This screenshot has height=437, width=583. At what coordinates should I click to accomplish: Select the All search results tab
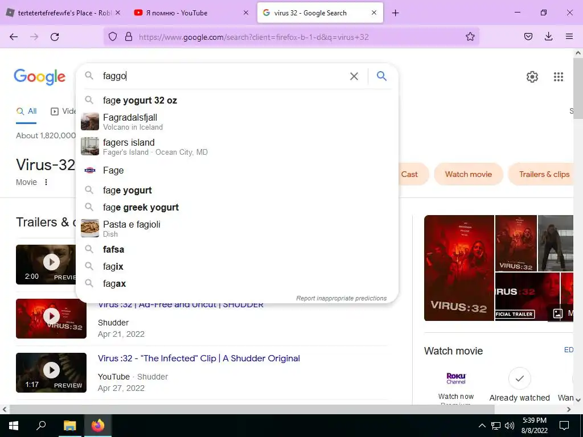(27, 111)
